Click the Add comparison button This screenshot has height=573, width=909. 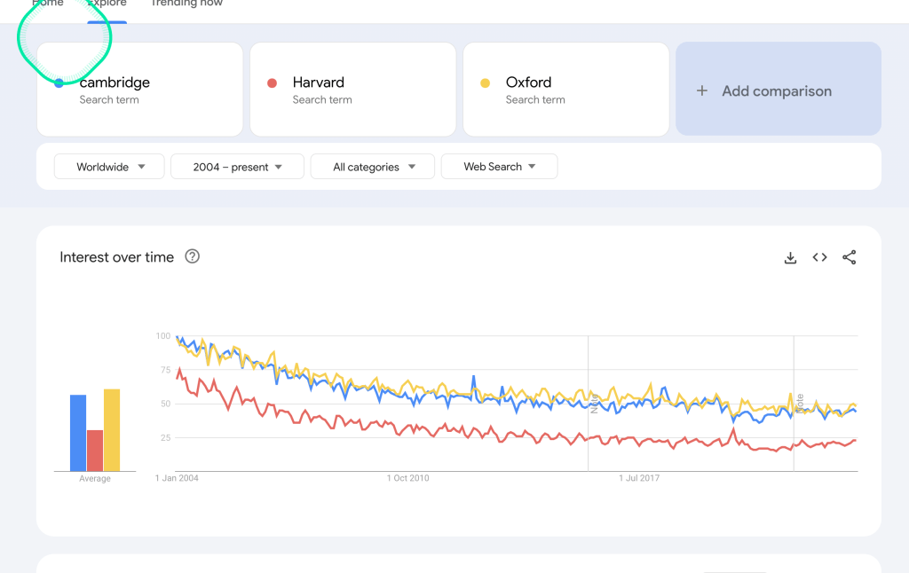click(x=779, y=89)
